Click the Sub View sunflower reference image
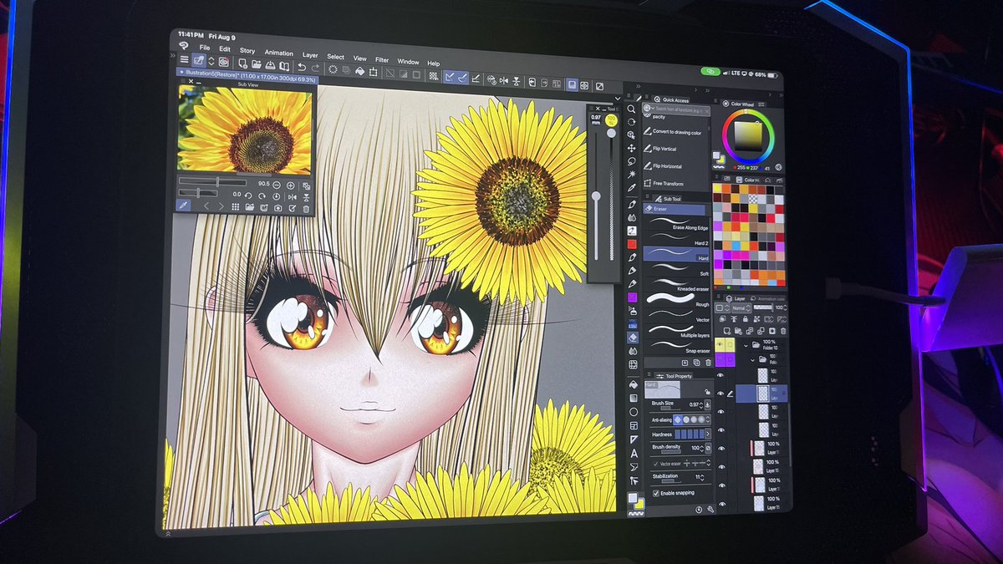 (245, 130)
